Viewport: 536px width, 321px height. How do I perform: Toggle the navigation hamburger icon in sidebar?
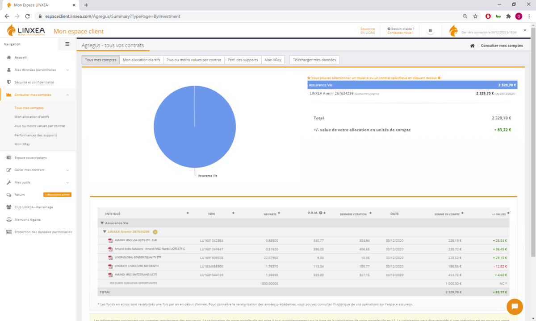[67, 44]
